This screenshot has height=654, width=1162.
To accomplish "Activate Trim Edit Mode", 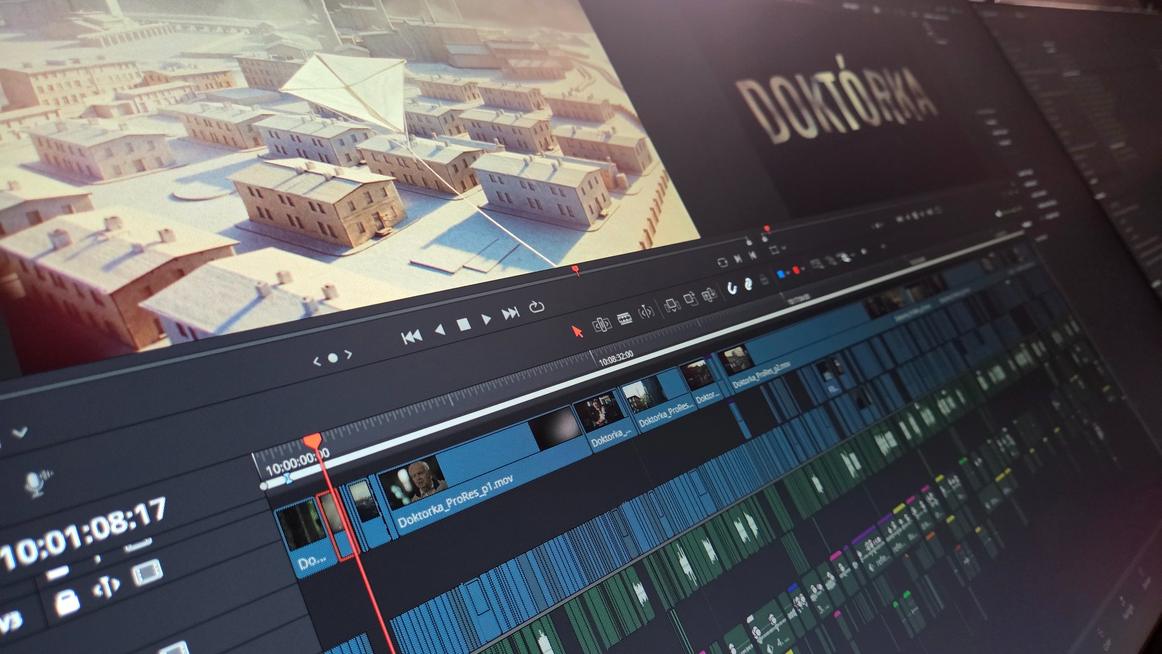I will [x=603, y=326].
